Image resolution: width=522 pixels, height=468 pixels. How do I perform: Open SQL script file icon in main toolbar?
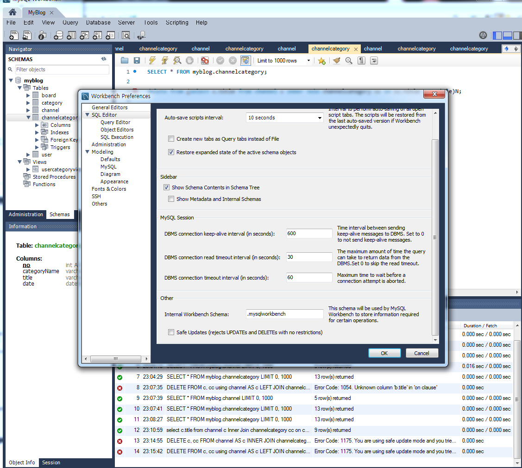[x=27, y=35]
